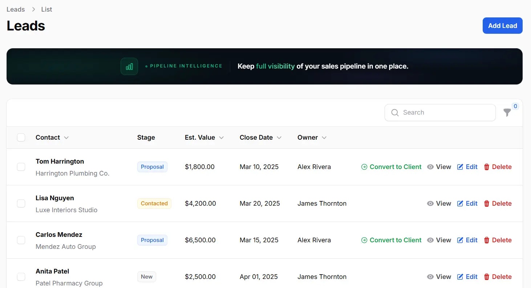Open the Close Date sort dropdown
The width and height of the screenshot is (531, 288).
tap(279, 137)
